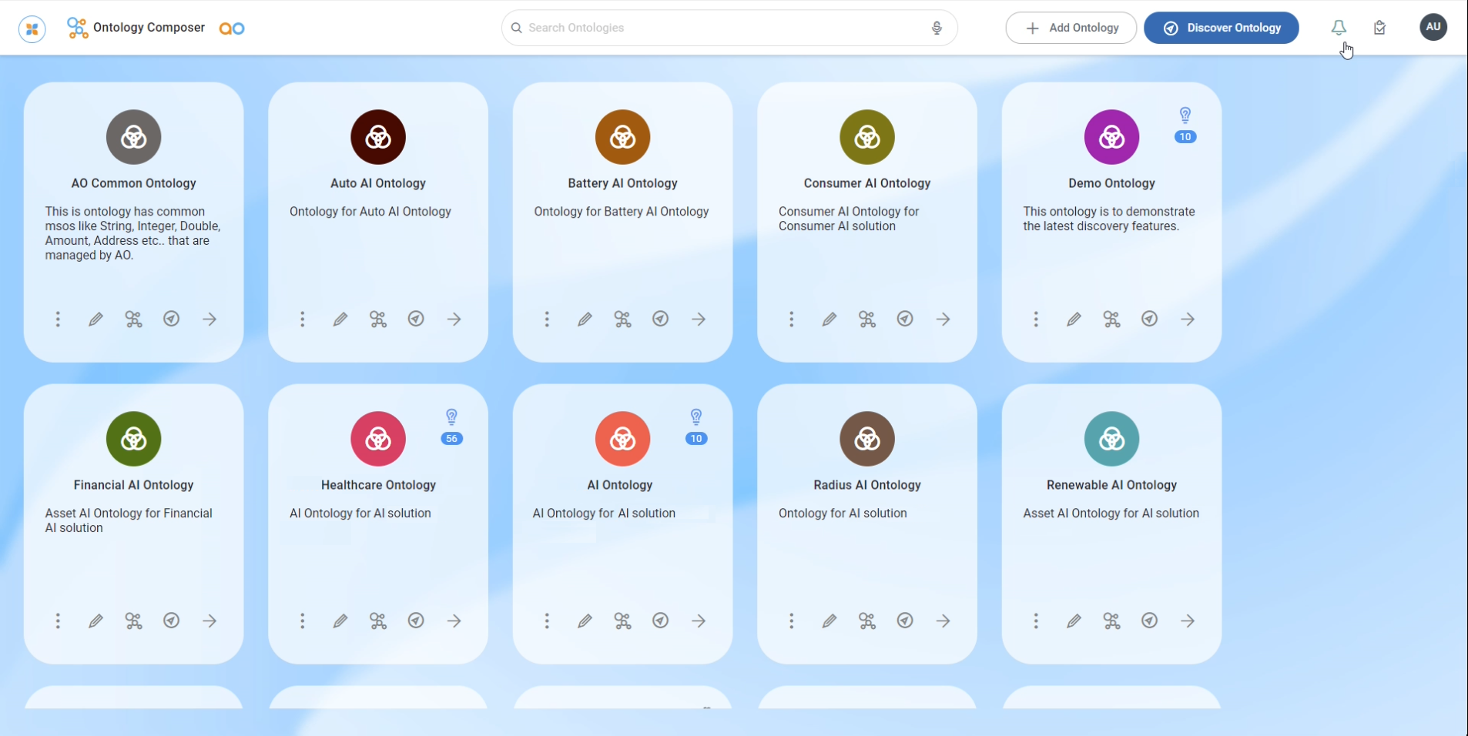
Task: Click into the Search Ontologies field
Action: point(724,28)
